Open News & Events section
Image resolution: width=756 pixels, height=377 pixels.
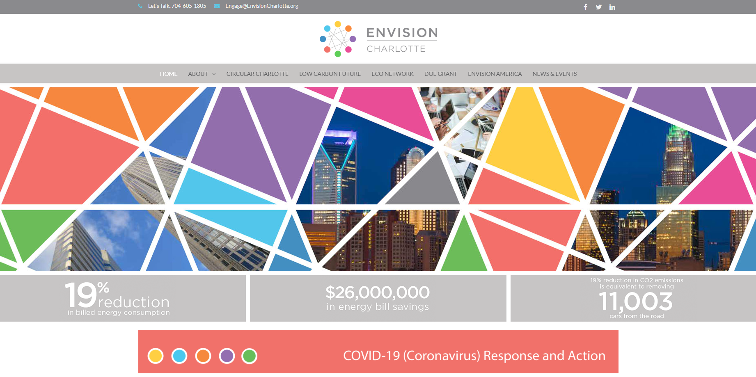(x=554, y=74)
